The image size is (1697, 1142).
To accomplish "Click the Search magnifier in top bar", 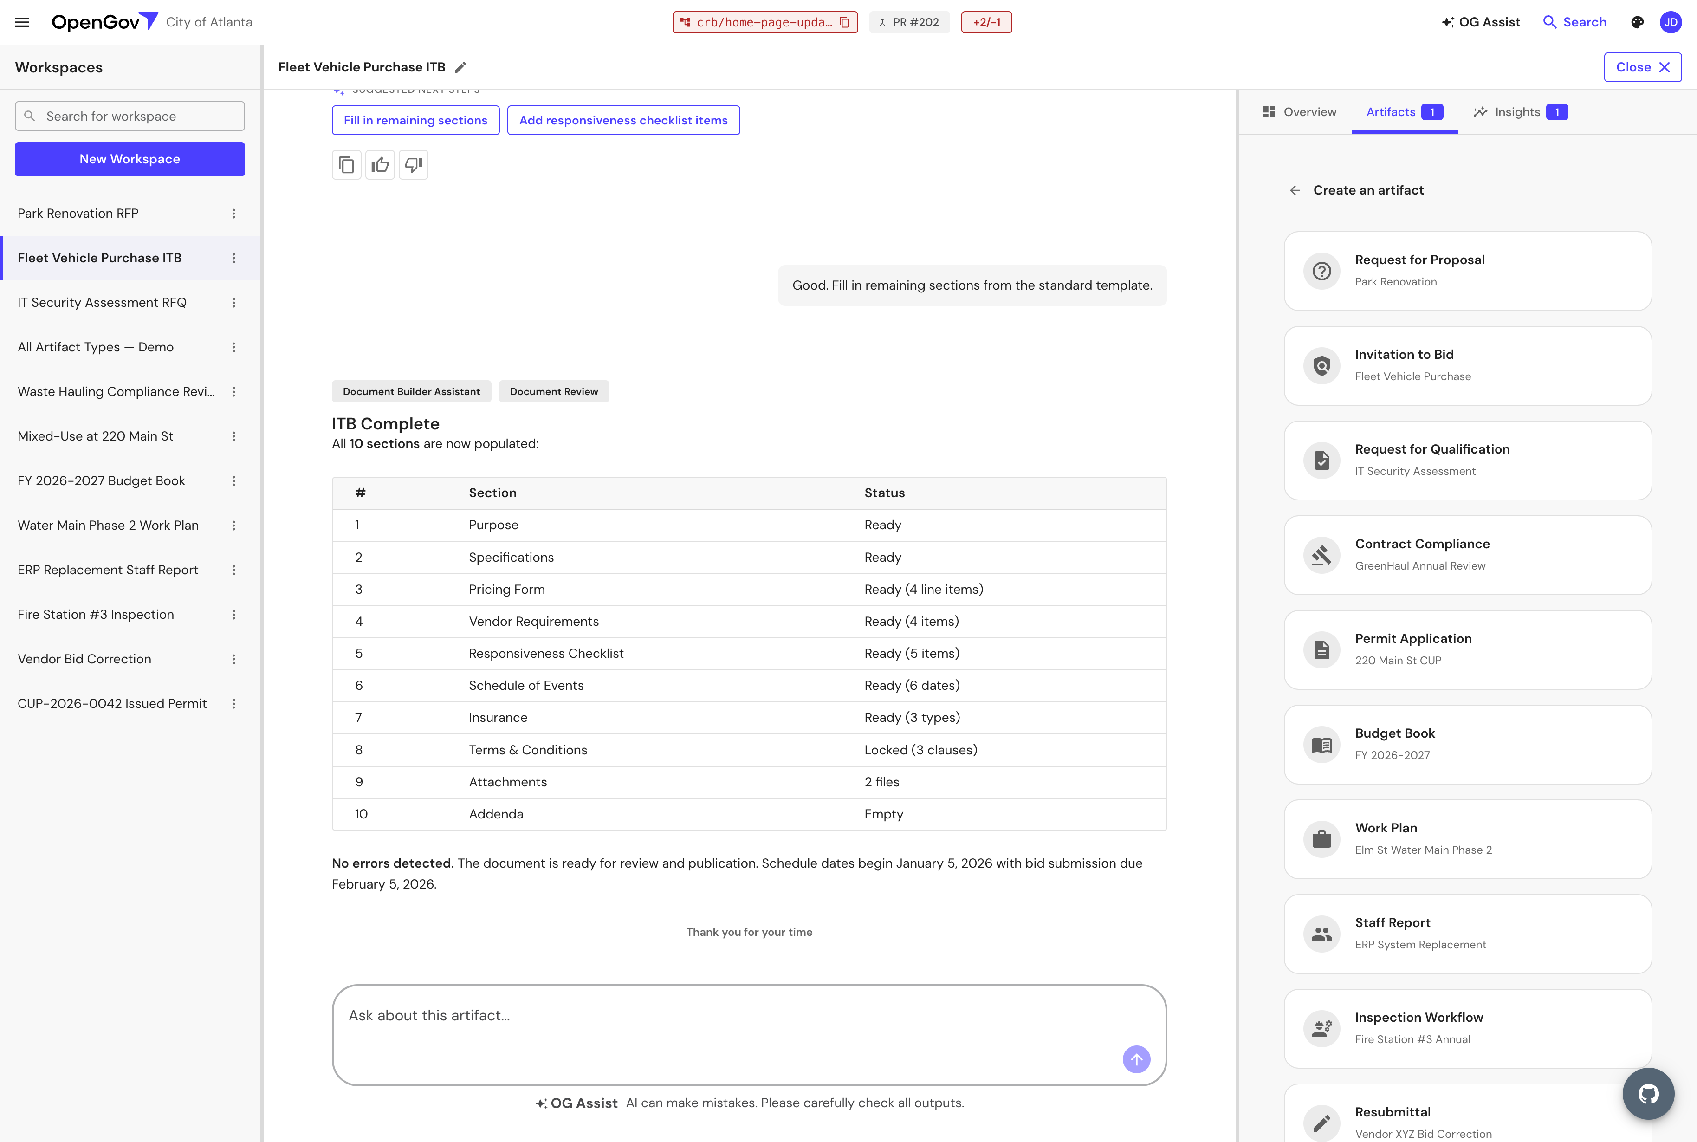I will (x=1550, y=23).
